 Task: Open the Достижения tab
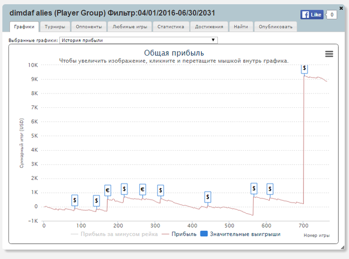tap(209, 27)
